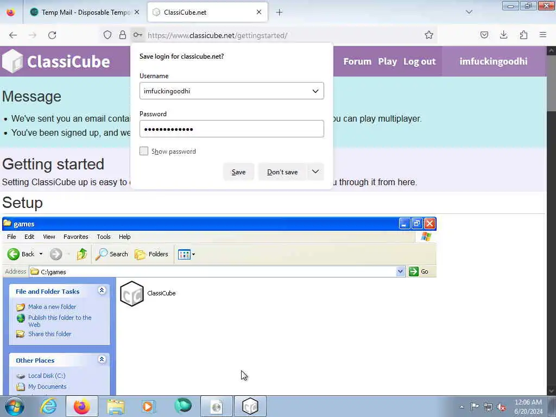The width and height of the screenshot is (556, 417).
Task: Open the Play link in header
Action: point(387,62)
